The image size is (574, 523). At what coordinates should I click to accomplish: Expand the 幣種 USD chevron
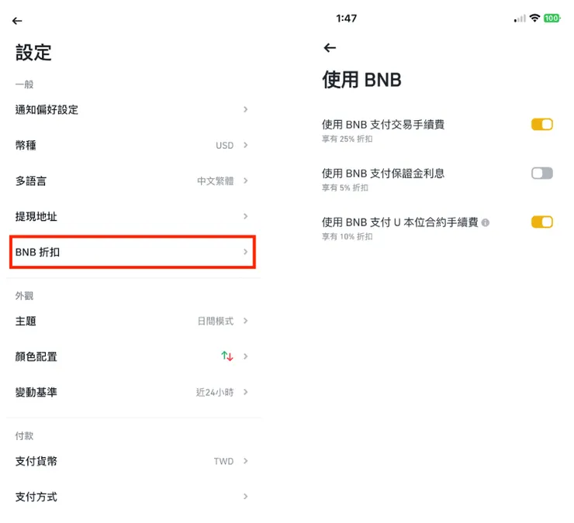(245, 145)
